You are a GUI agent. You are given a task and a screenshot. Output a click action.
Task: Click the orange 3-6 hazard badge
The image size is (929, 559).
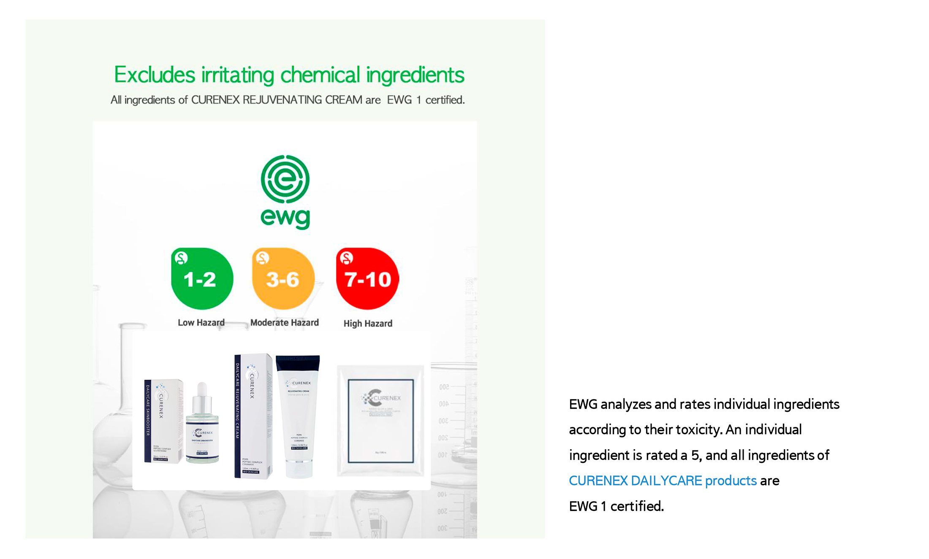tap(283, 279)
